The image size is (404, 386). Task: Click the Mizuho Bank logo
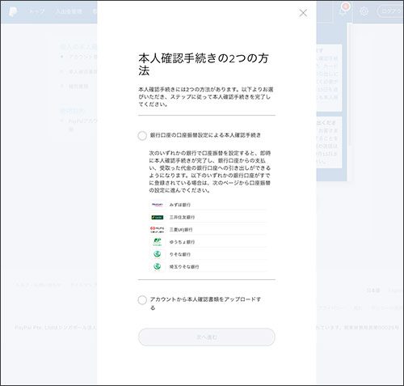(x=158, y=205)
